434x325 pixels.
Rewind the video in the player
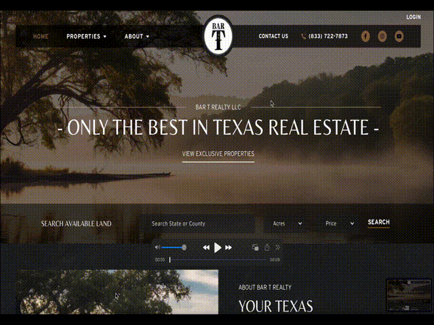click(206, 248)
